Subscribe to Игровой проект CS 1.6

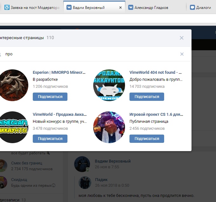pyautogui.click(x=147, y=139)
